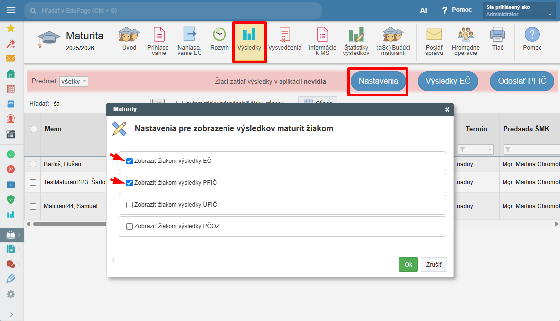The height and width of the screenshot is (321, 560).
Task: Open the envelope messages sidebar icon
Action: pos(11,58)
